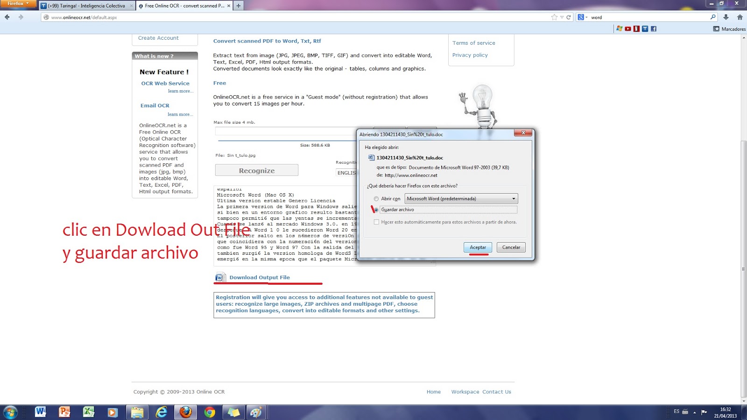Open the Email OCR link
The image size is (747, 420).
(x=155, y=105)
